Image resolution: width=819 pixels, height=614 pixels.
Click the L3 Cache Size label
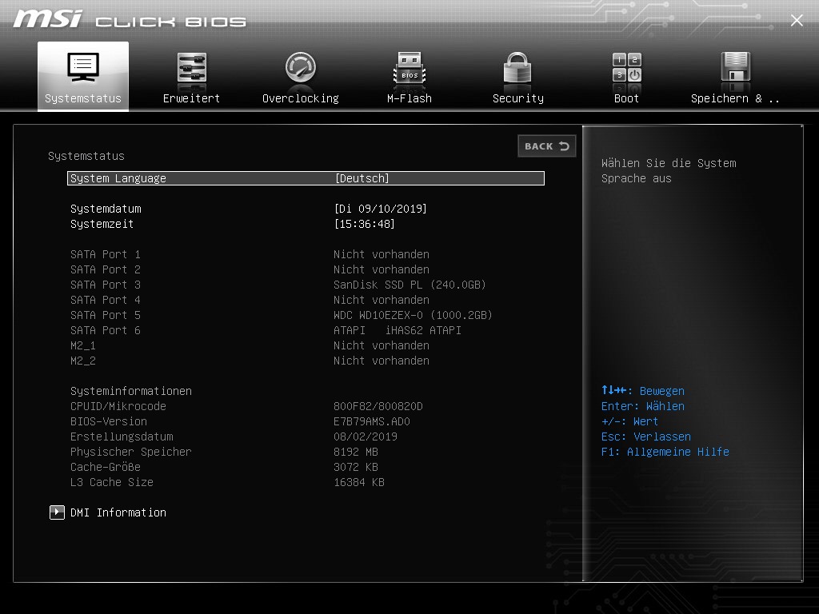point(112,481)
